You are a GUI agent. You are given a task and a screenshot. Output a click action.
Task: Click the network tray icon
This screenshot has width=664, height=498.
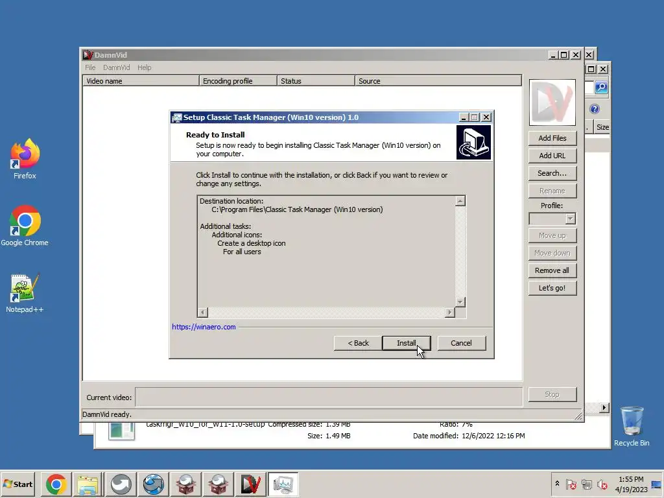[586, 484]
